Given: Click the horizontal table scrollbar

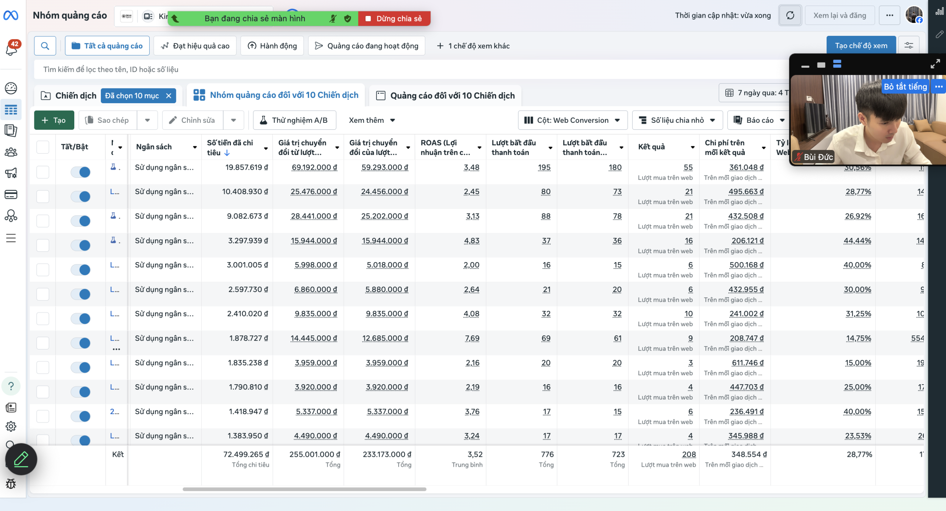Looking at the screenshot, I should pos(304,489).
